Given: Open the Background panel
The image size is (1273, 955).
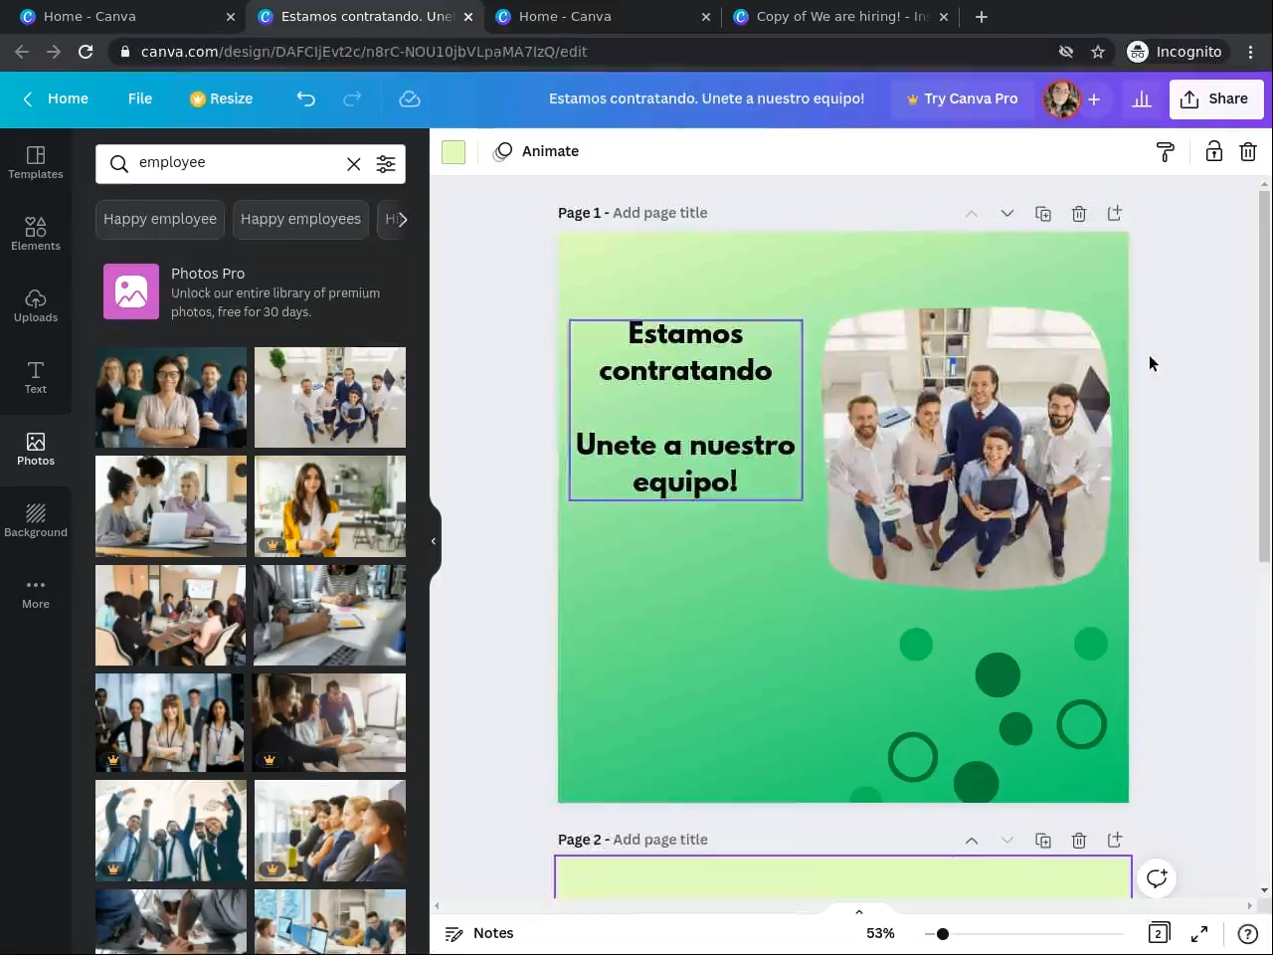Looking at the screenshot, I should pyautogui.click(x=36, y=520).
